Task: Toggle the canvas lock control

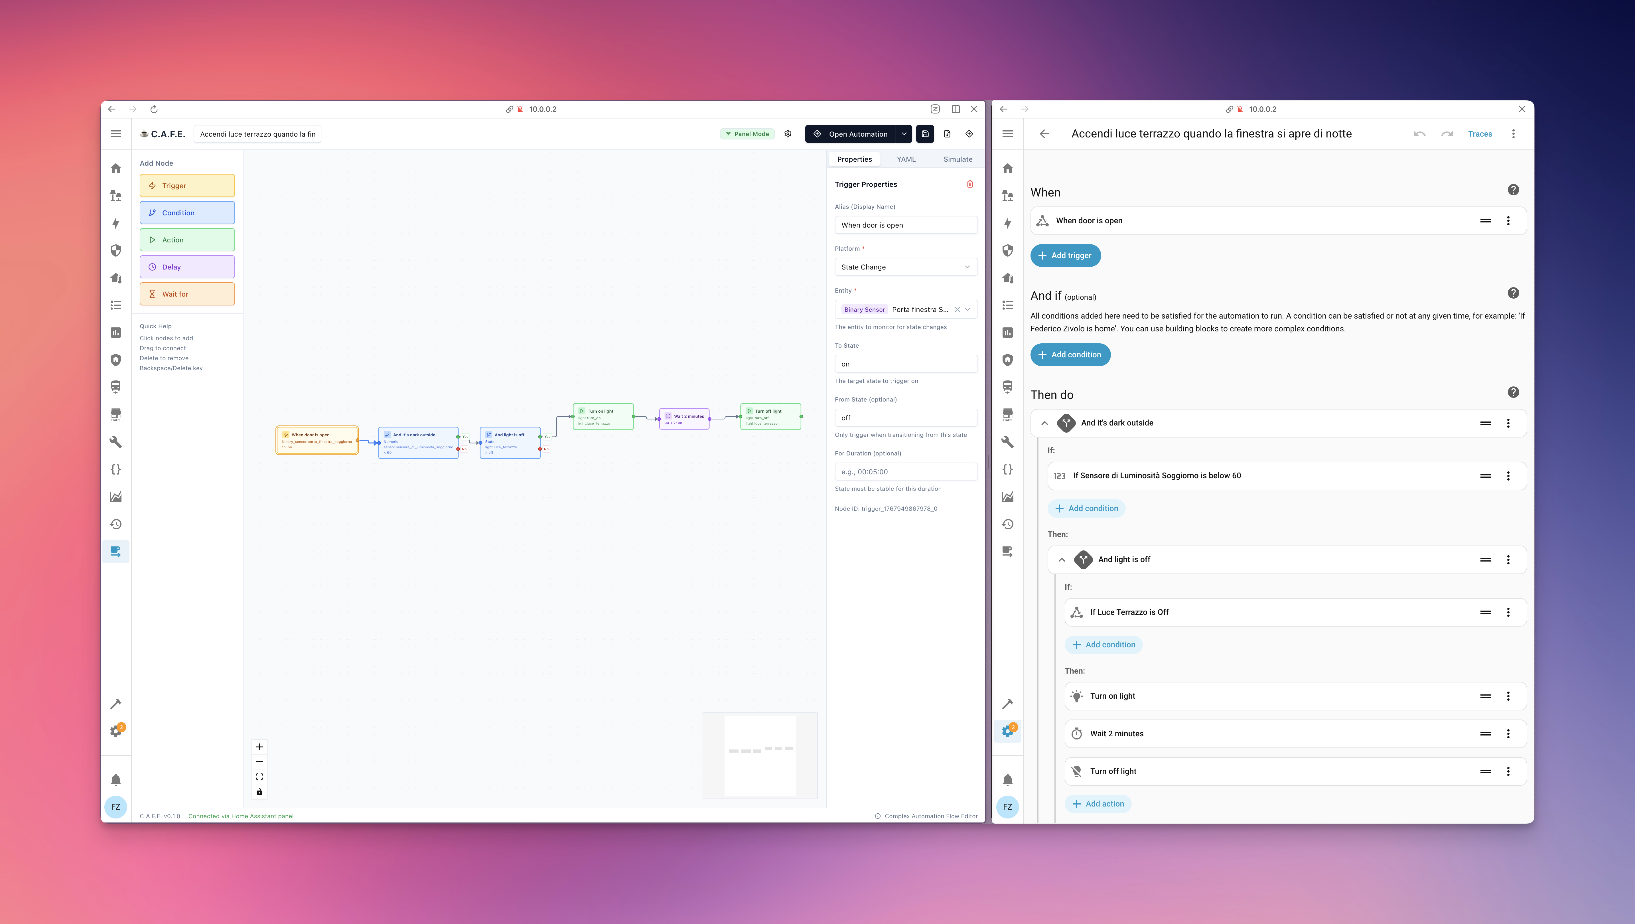Action: 259,791
